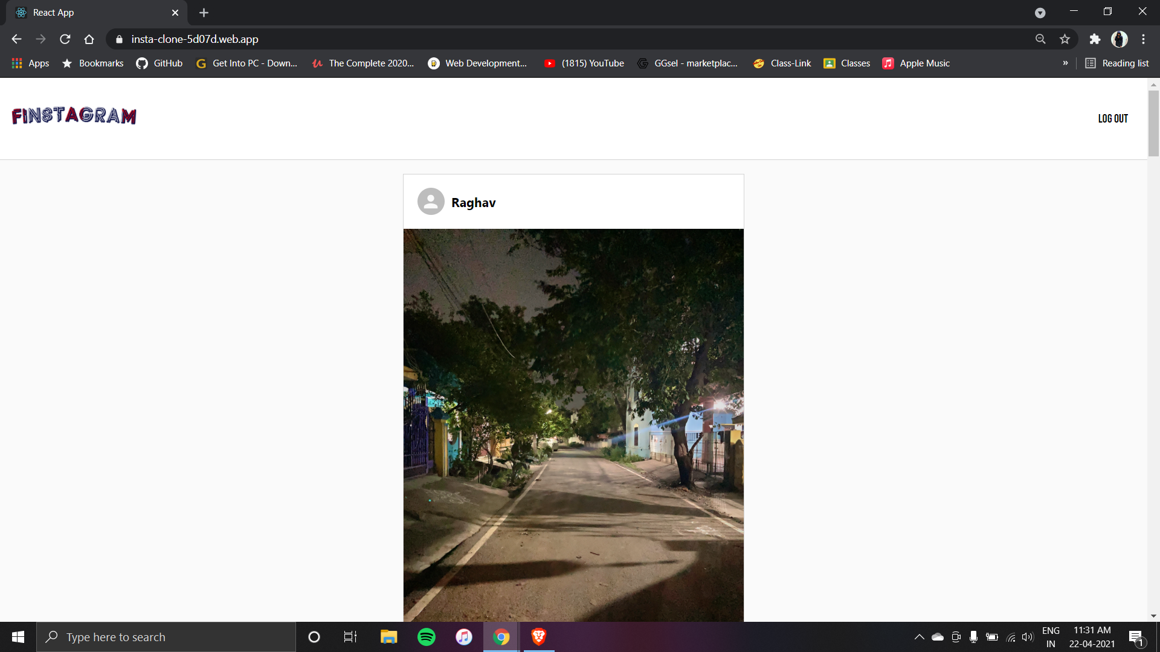
Task: Show hidden notification icons in the tray
Action: pyautogui.click(x=919, y=636)
